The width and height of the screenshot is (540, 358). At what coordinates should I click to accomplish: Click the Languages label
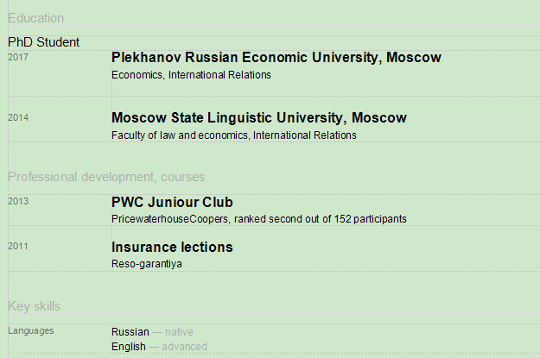click(x=30, y=330)
